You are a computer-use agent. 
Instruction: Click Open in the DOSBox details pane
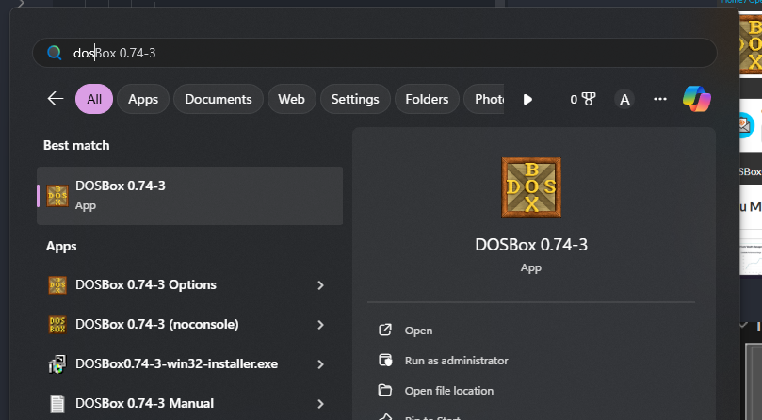click(418, 331)
